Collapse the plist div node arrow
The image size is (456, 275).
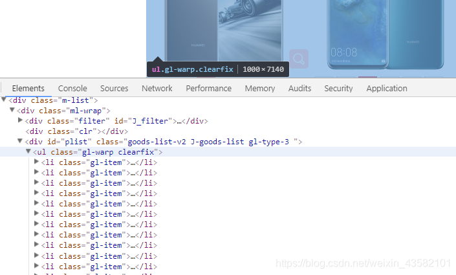20,141
